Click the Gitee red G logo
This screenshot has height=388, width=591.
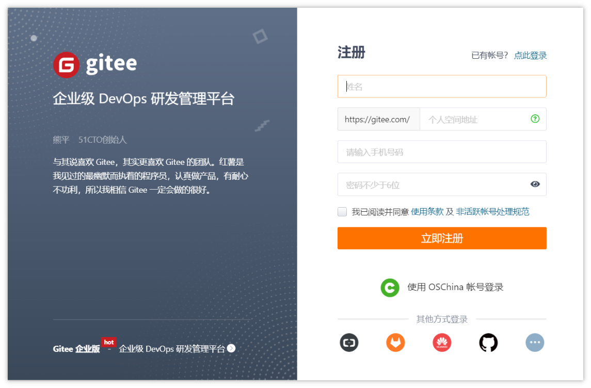coord(67,65)
